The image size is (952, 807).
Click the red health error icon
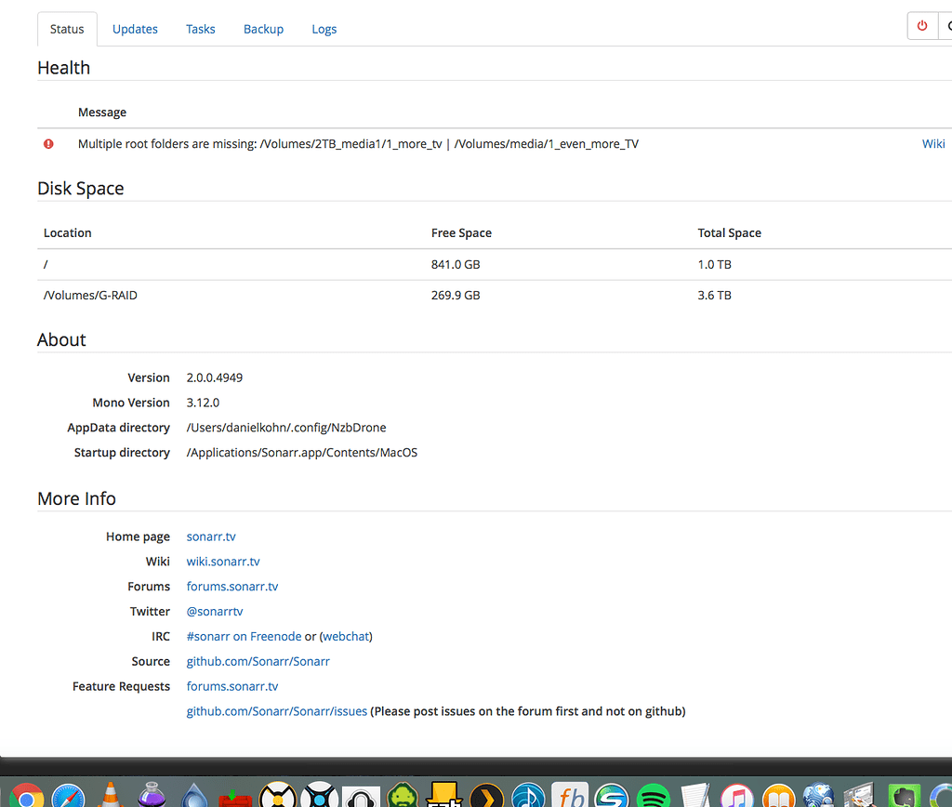click(x=48, y=144)
